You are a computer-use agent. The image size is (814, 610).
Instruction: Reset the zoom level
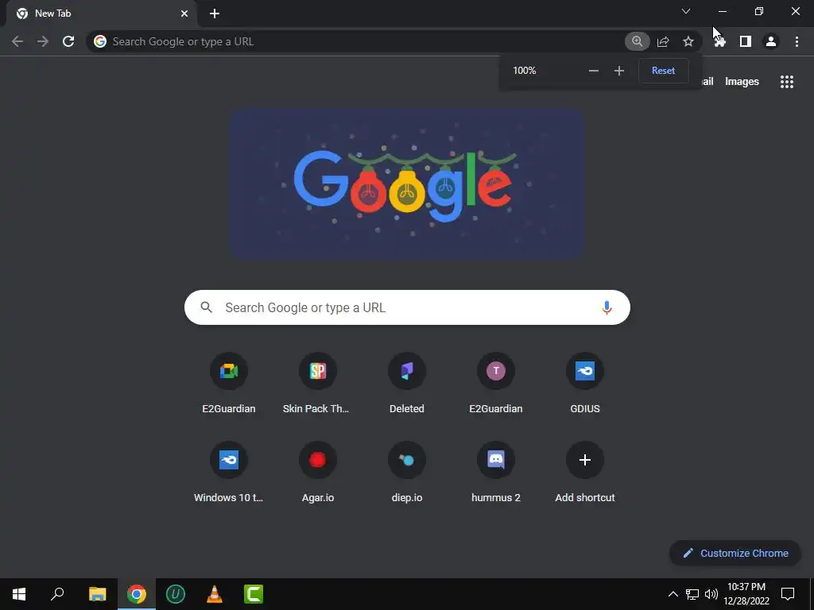point(664,71)
